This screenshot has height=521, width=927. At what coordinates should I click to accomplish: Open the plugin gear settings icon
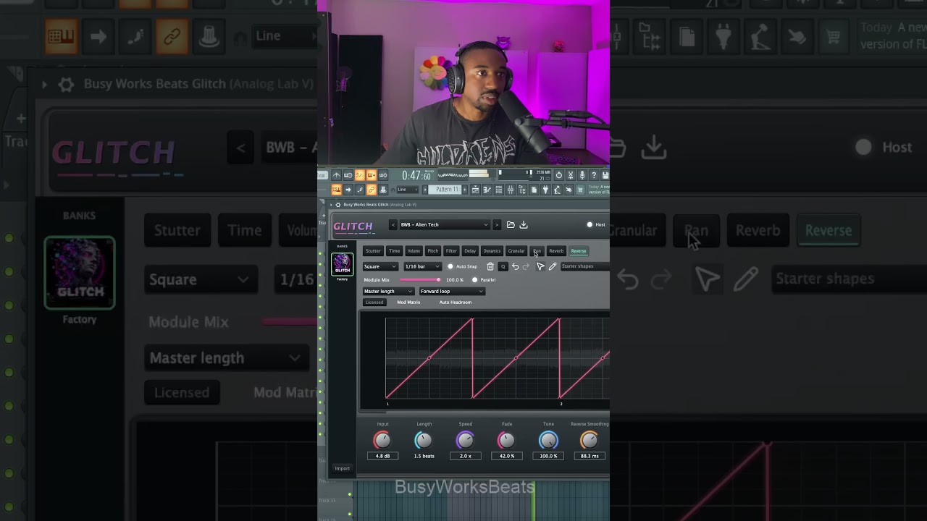(x=337, y=205)
